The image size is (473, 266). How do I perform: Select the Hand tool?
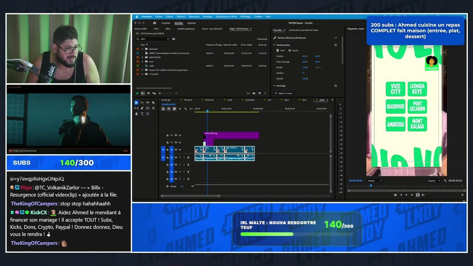pos(136,114)
